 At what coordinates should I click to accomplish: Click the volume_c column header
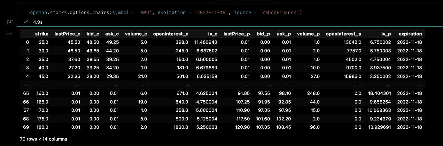(x=136, y=34)
